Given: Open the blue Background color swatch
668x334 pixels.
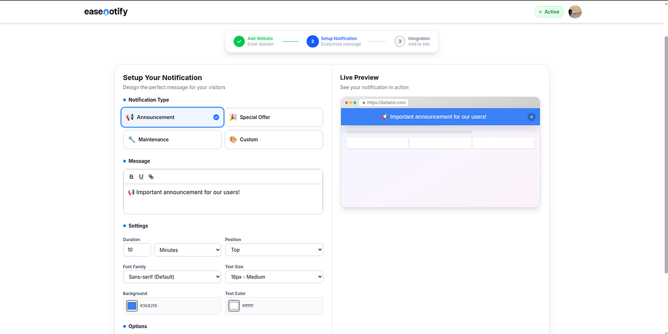Looking at the screenshot, I should coord(132,306).
